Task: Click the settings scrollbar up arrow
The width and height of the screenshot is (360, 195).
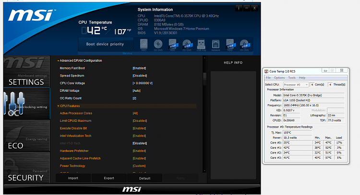Action: [x=204, y=58]
